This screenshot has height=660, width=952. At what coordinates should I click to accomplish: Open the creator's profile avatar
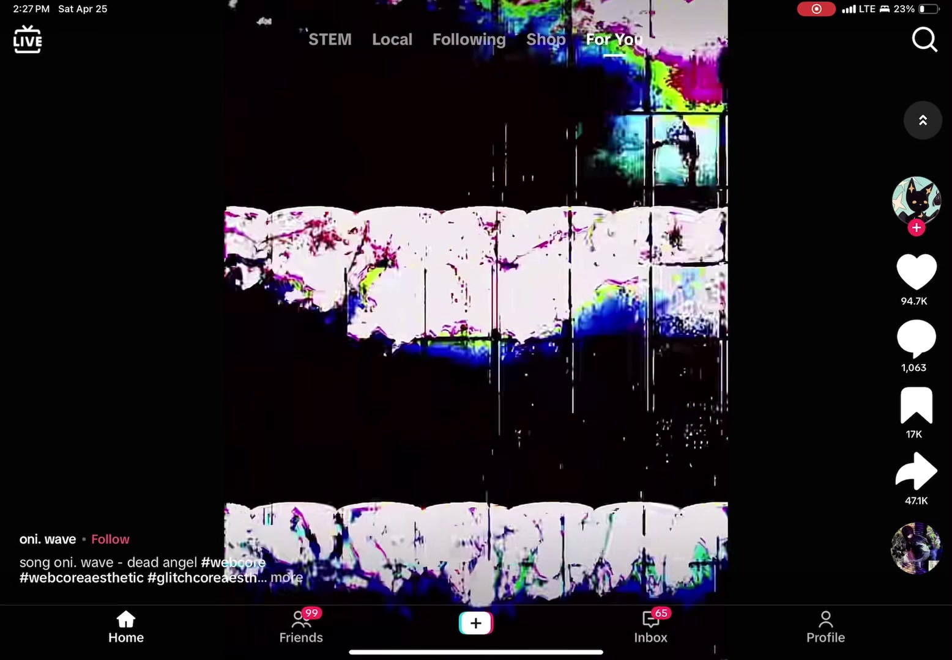pos(916,200)
